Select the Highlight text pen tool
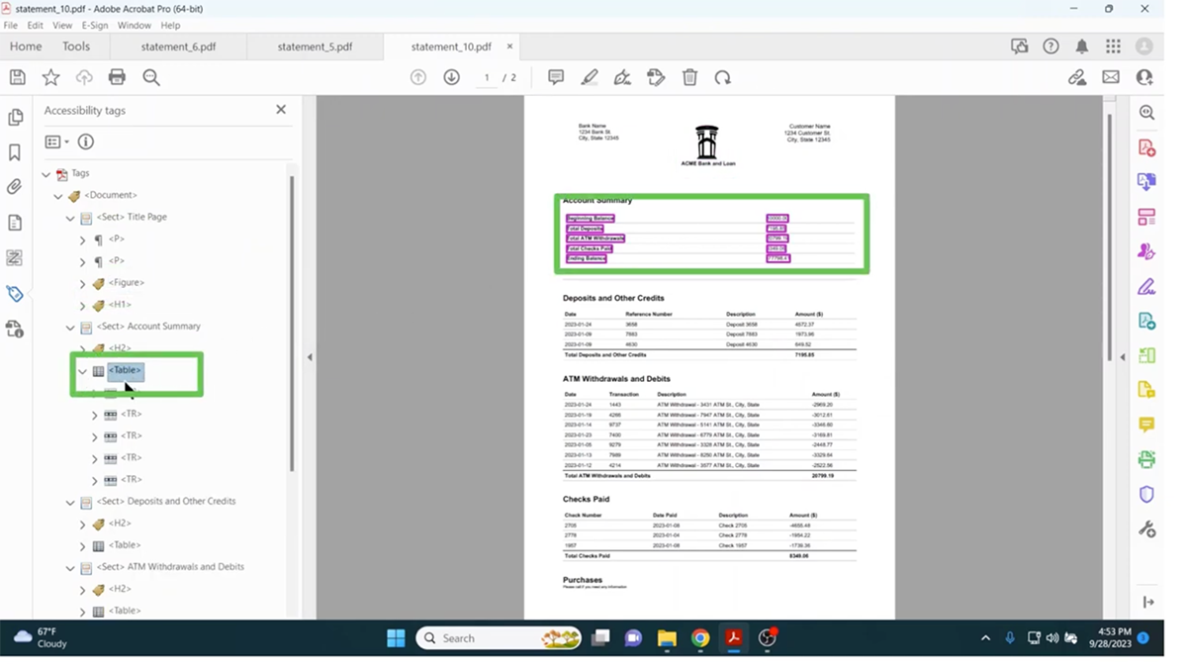The height and width of the screenshot is (670, 1187). click(590, 77)
